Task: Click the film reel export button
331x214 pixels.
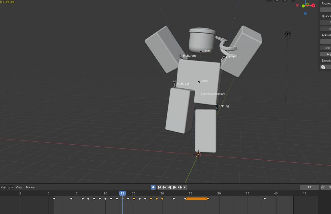Action: coord(323,67)
